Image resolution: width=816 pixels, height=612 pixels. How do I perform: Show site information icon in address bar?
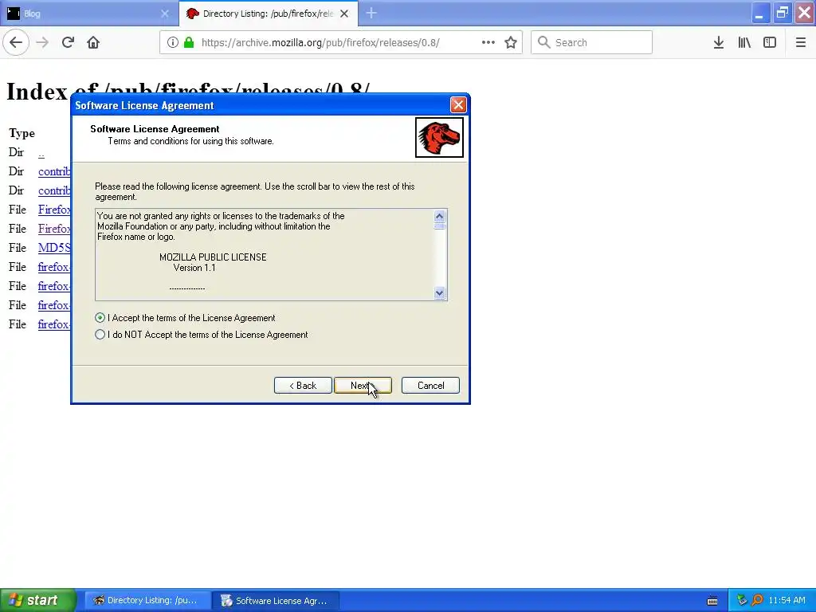click(173, 42)
